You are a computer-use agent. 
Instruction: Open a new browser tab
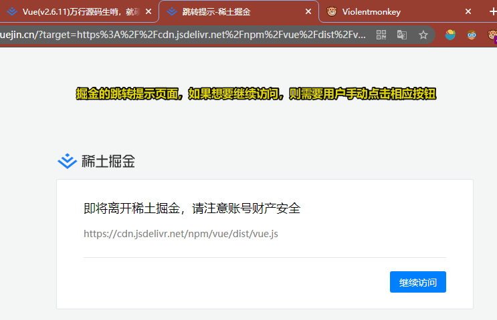click(x=492, y=12)
